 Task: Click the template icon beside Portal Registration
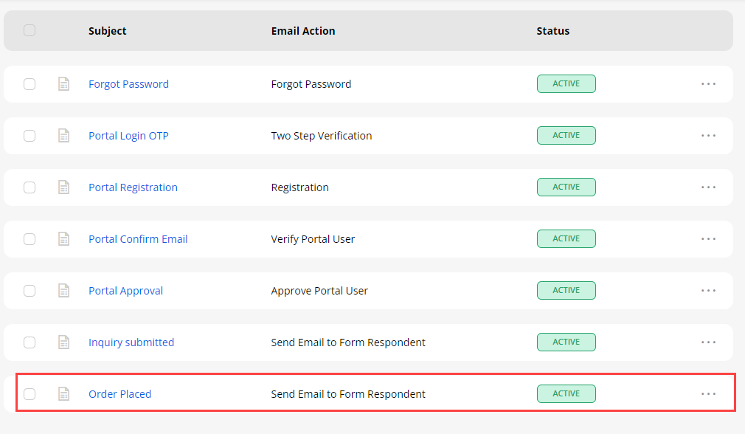(64, 187)
